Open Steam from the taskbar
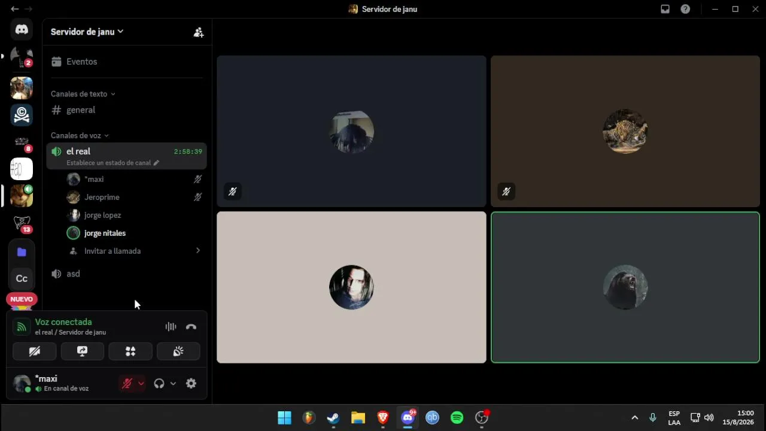Image resolution: width=766 pixels, height=431 pixels. (x=333, y=418)
